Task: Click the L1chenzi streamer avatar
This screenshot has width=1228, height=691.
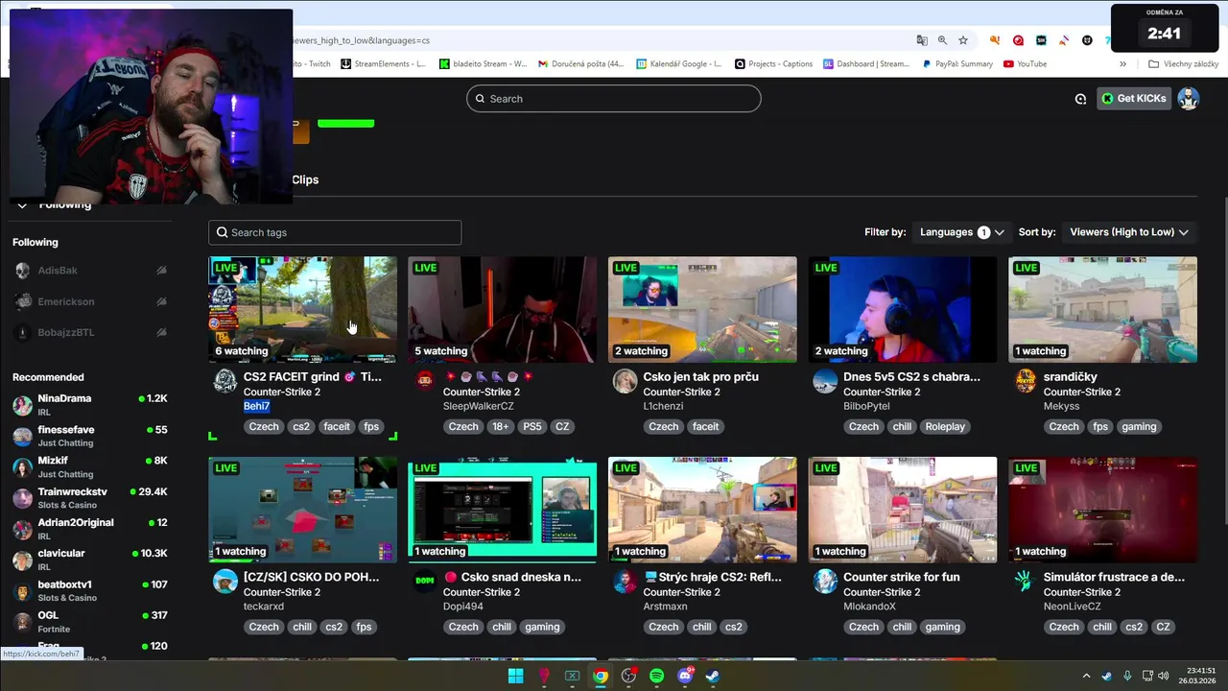Action: [625, 381]
